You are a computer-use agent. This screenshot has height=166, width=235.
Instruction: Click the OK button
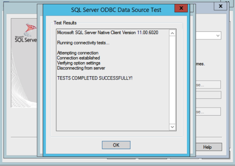[116, 145]
